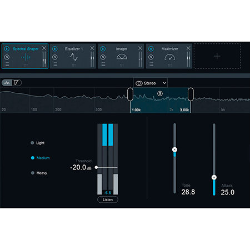Open Imager presets list icon
Image resolution: width=250 pixels, height=250 pixels.
(103, 64)
